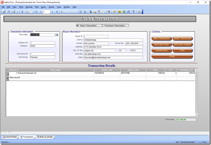Screen dimensions: 211x145
Task: Go to the first record using the toolbar arrow
Action: [x=36, y=12]
